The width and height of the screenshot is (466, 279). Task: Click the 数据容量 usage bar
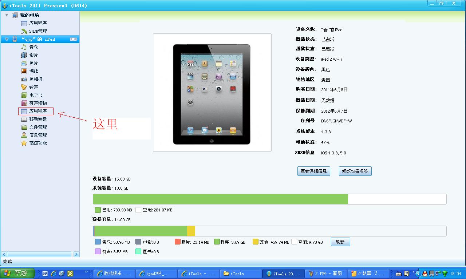coord(270,231)
